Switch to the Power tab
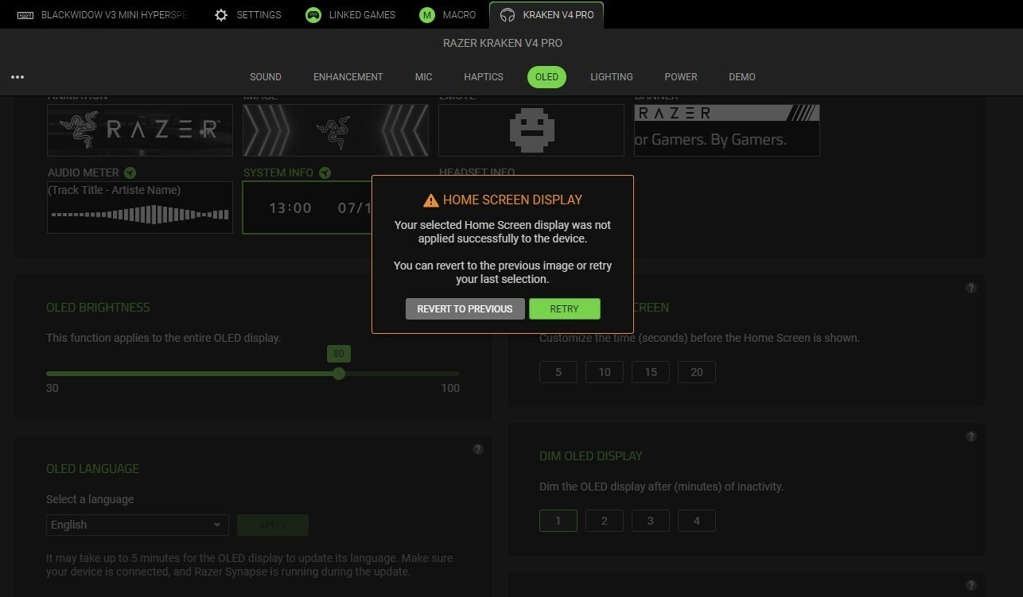 coord(681,77)
